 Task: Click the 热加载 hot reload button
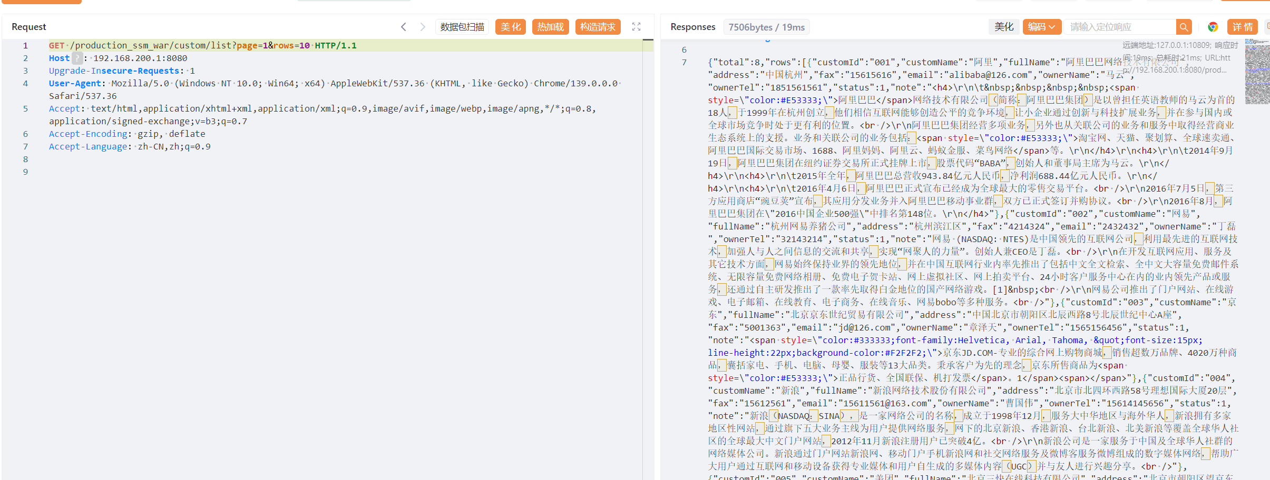(x=550, y=27)
